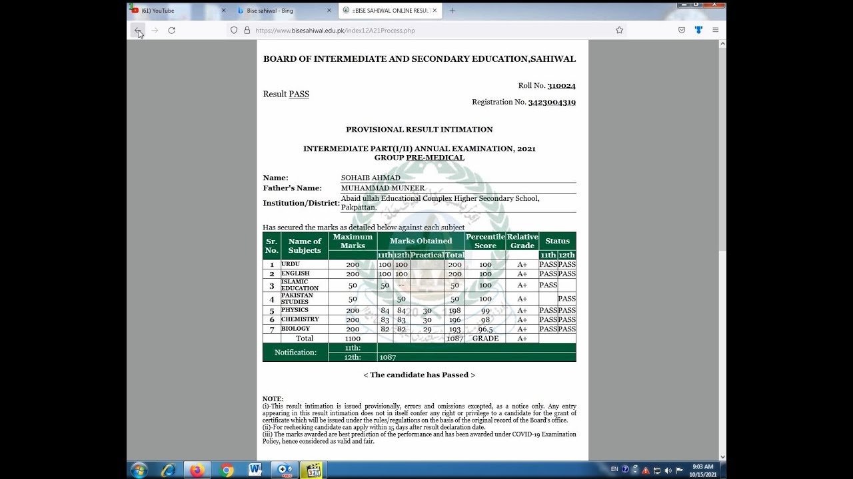Click the candidate name SOHAIB AHMAD

point(371,178)
